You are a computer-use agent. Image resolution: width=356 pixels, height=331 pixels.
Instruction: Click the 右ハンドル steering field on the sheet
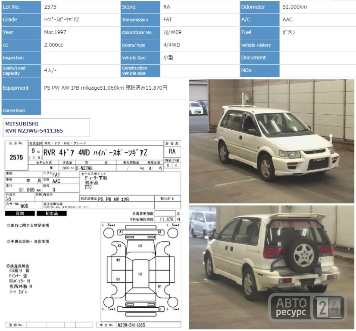(x=167, y=199)
